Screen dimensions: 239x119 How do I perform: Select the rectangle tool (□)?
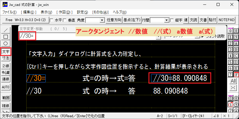pos(6,37)
